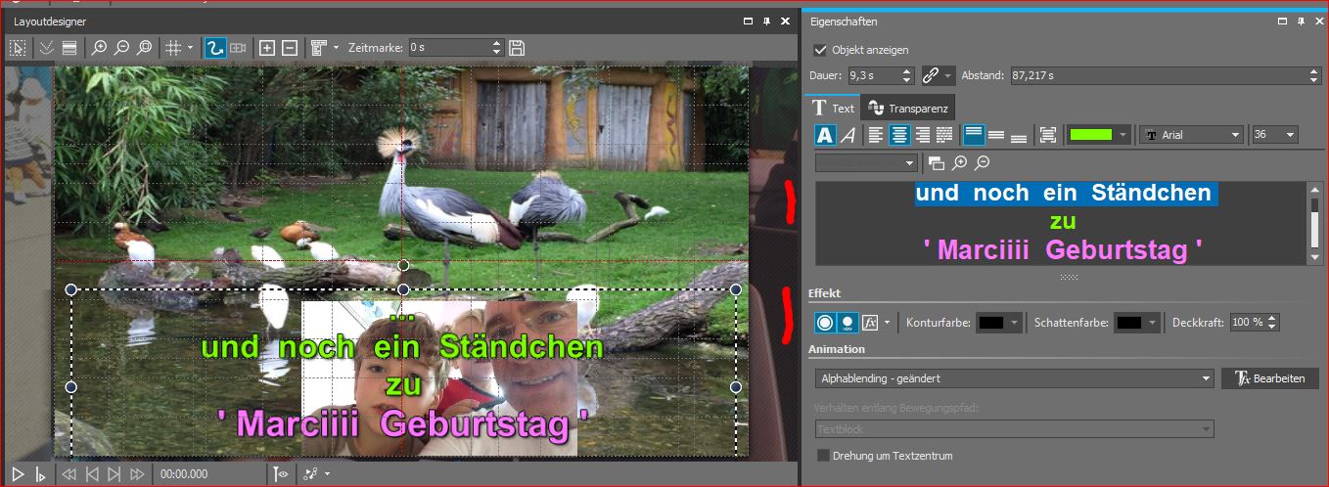
Task: Uncheck Objekt anzeigen
Action: pos(821,50)
